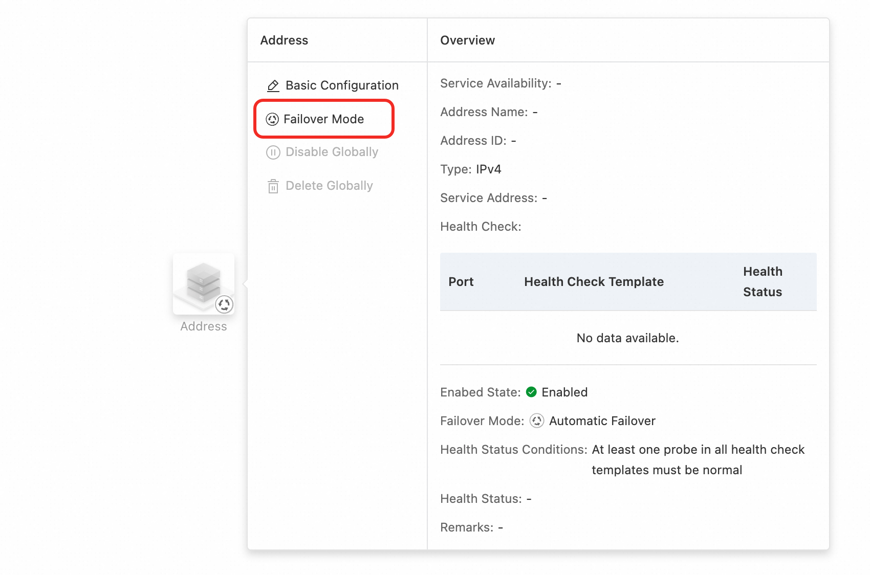
Task: Click the 'Failover Mode:' label in Overview
Action: (483, 421)
